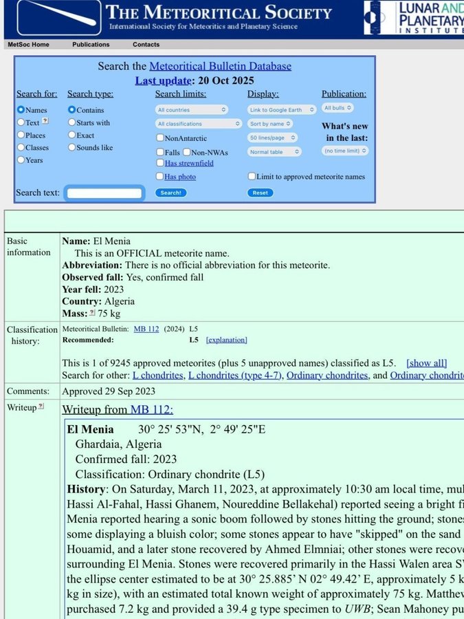Open help icon next to Mass label

pyautogui.click(x=92, y=314)
